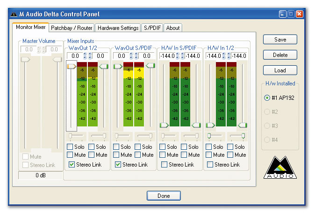Click the H/W In 1/2 left fader handle
This screenshot has height=216, width=315.
tap(210, 125)
